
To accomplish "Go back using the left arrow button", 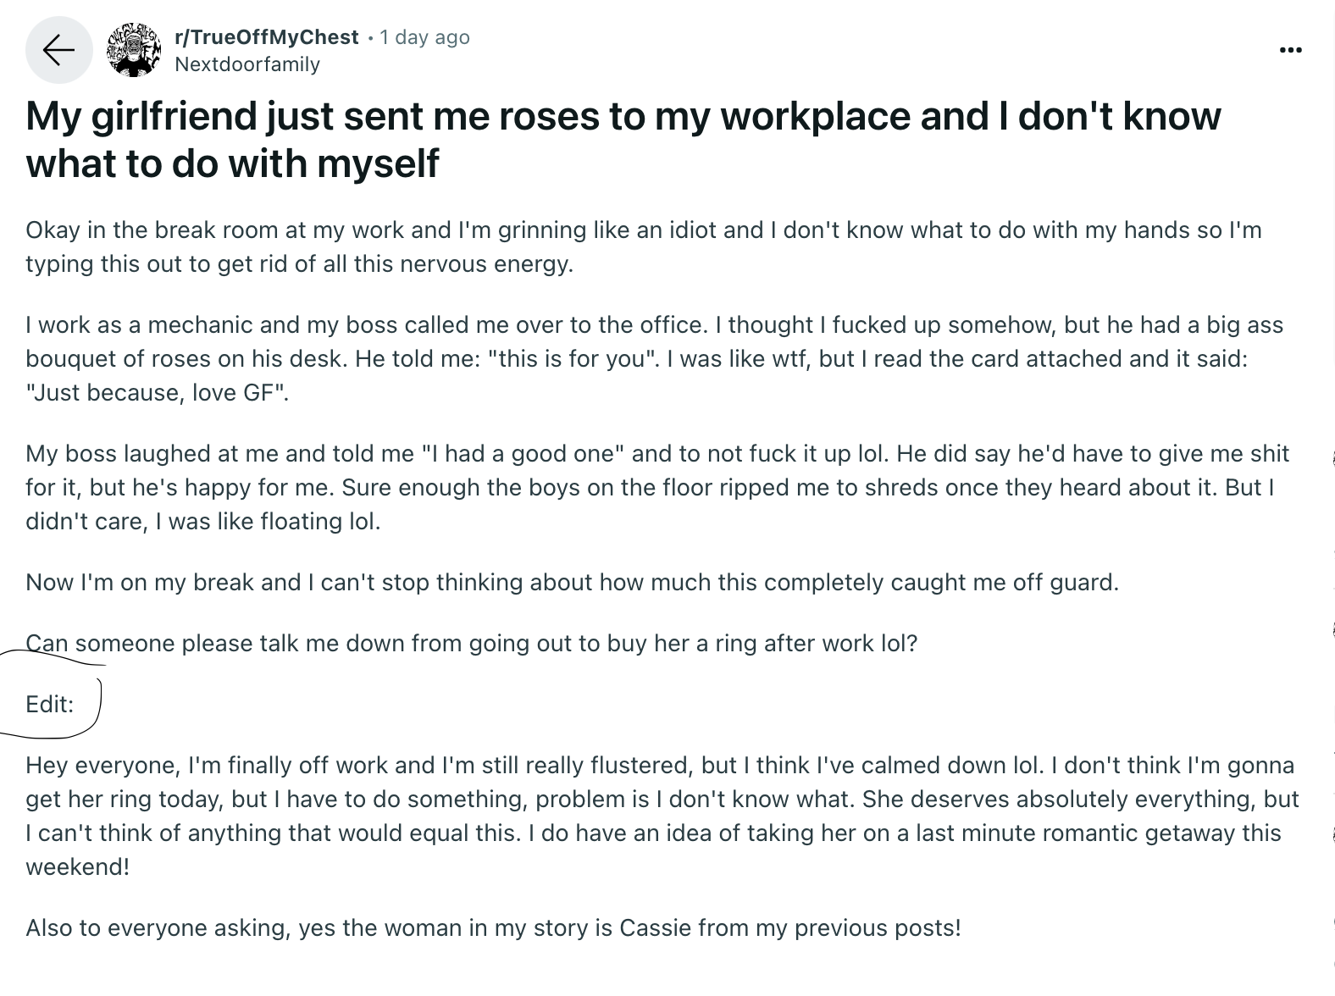I will coord(58,50).
